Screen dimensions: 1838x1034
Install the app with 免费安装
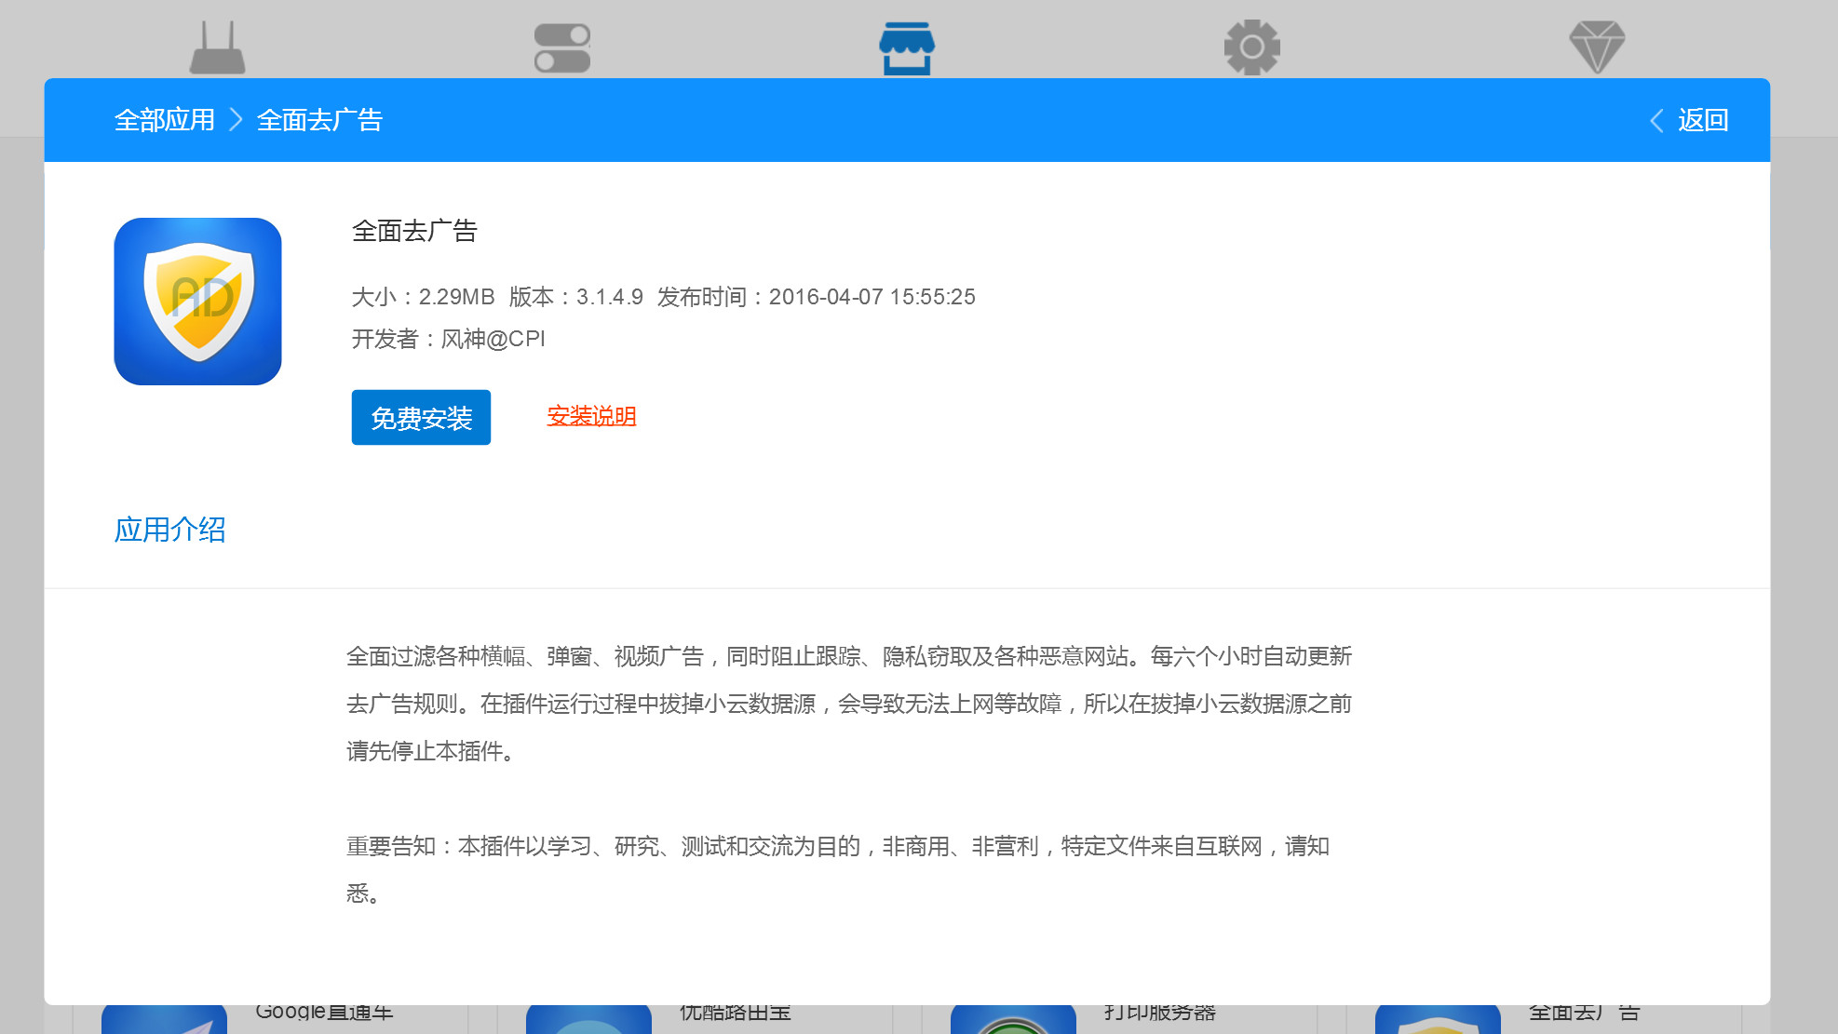point(421,417)
